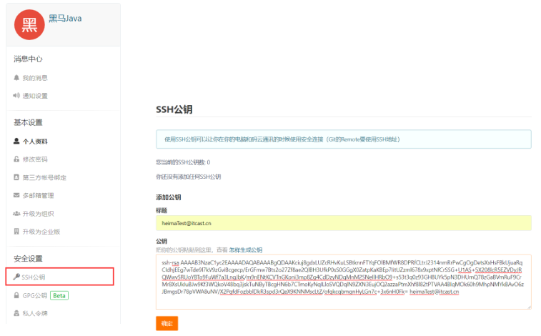Image resolution: width=541 pixels, height=336 pixels.
Task: Click the icon beside 第三方帐号绑定
Action: (16, 177)
